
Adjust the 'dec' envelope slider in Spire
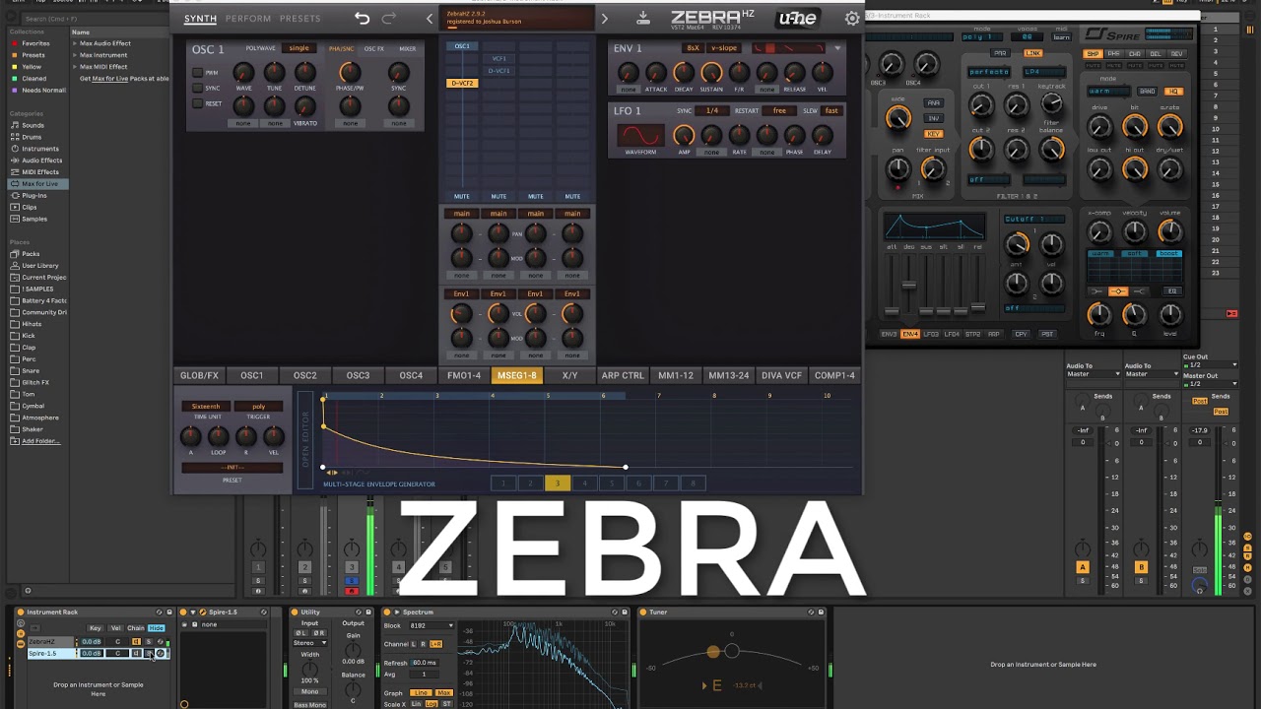pos(909,286)
